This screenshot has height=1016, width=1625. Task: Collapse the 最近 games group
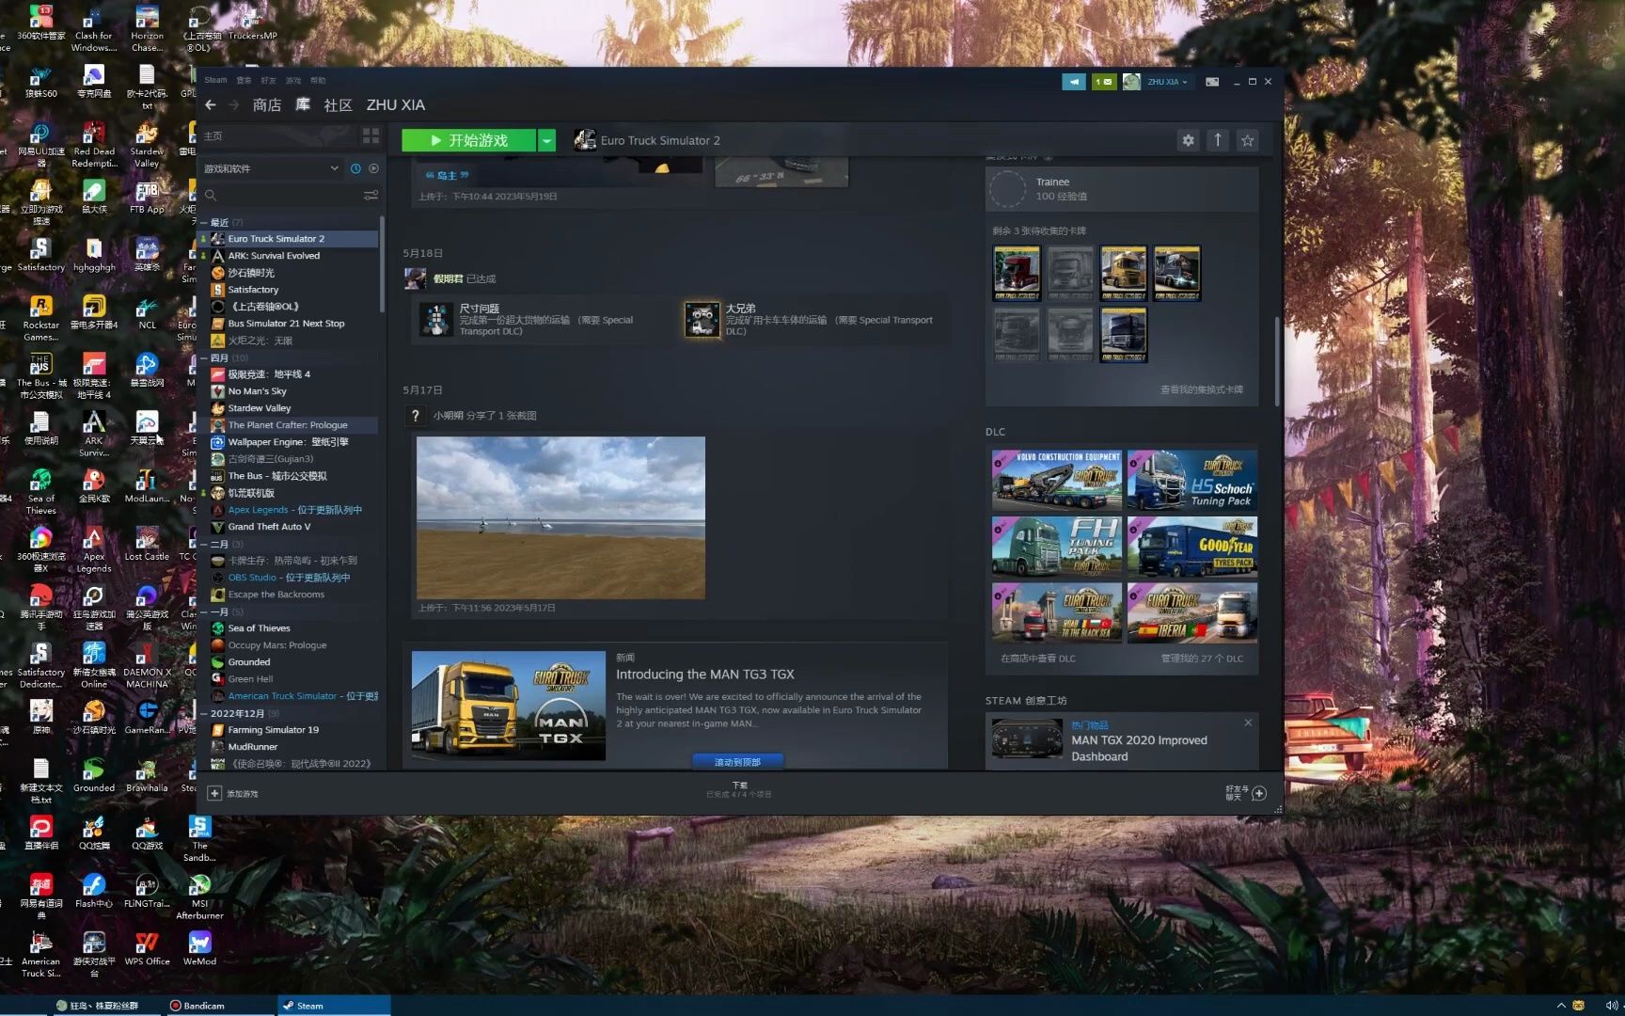point(204,223)
